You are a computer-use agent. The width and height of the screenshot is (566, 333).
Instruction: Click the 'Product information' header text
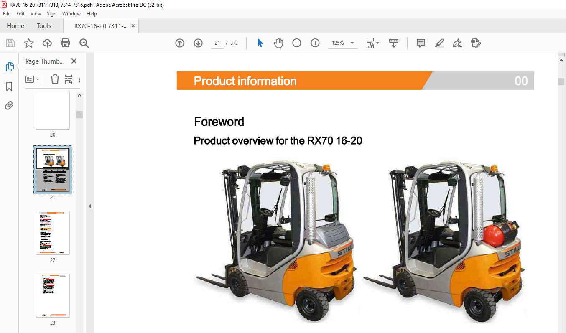(x=245, y=81)
